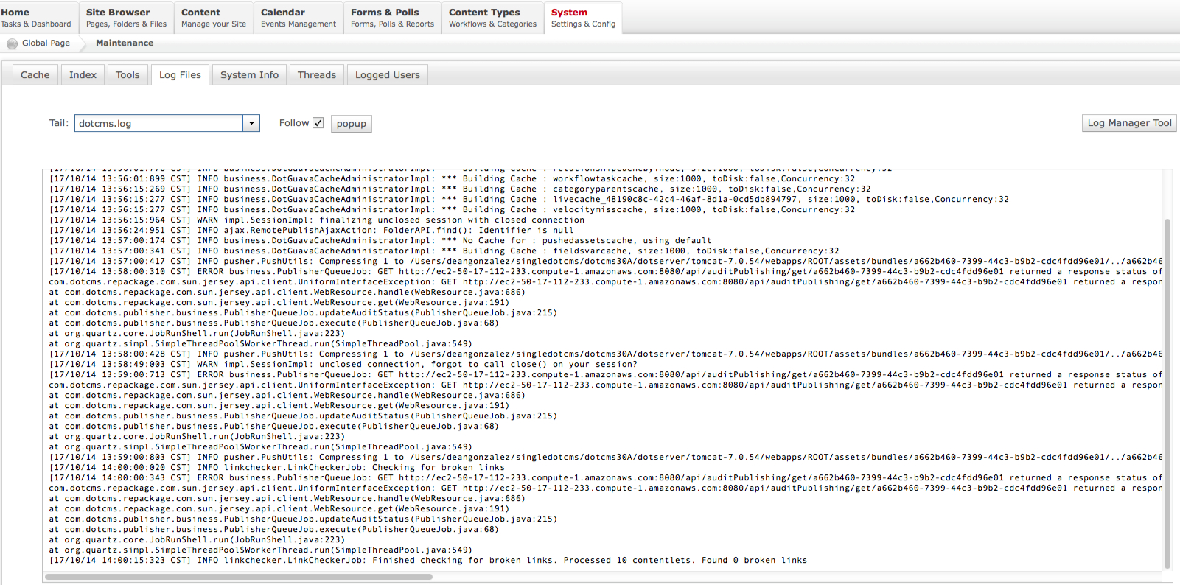Open the Tools tab
The height and width of the screenshot is (585, 1180).
pos(127,75)
